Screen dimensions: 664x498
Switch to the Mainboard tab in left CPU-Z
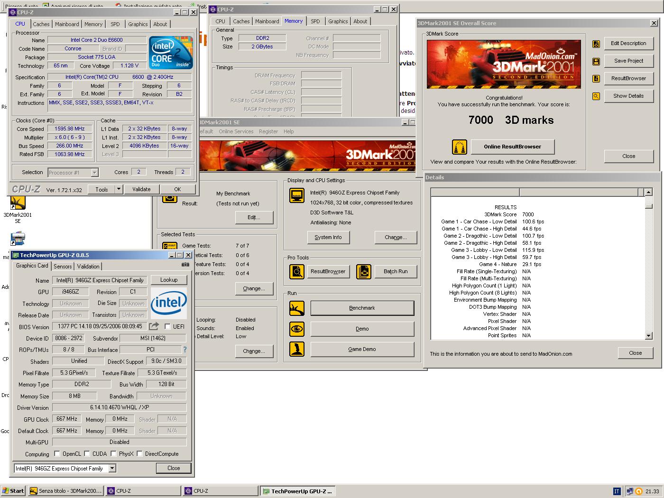coord(67,24)
